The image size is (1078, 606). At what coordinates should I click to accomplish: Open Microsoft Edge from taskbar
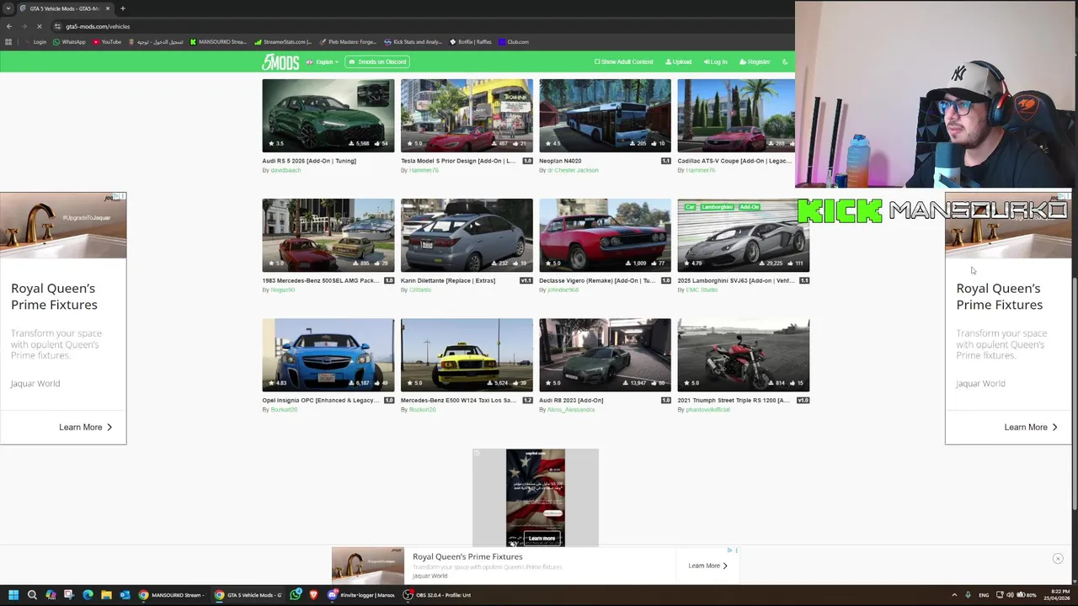point(88,595)
